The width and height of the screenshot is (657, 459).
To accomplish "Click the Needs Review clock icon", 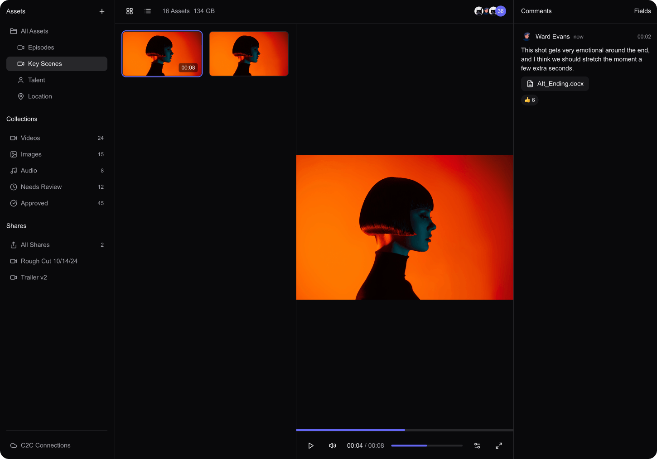I will tap(14, 187).
